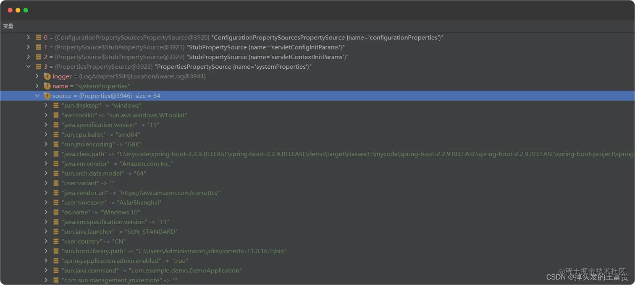The image size is (635, 285).
Task: Expand the servletConfigInitParams entry 1
Action: pyautogui.click(x=28, y=47)
